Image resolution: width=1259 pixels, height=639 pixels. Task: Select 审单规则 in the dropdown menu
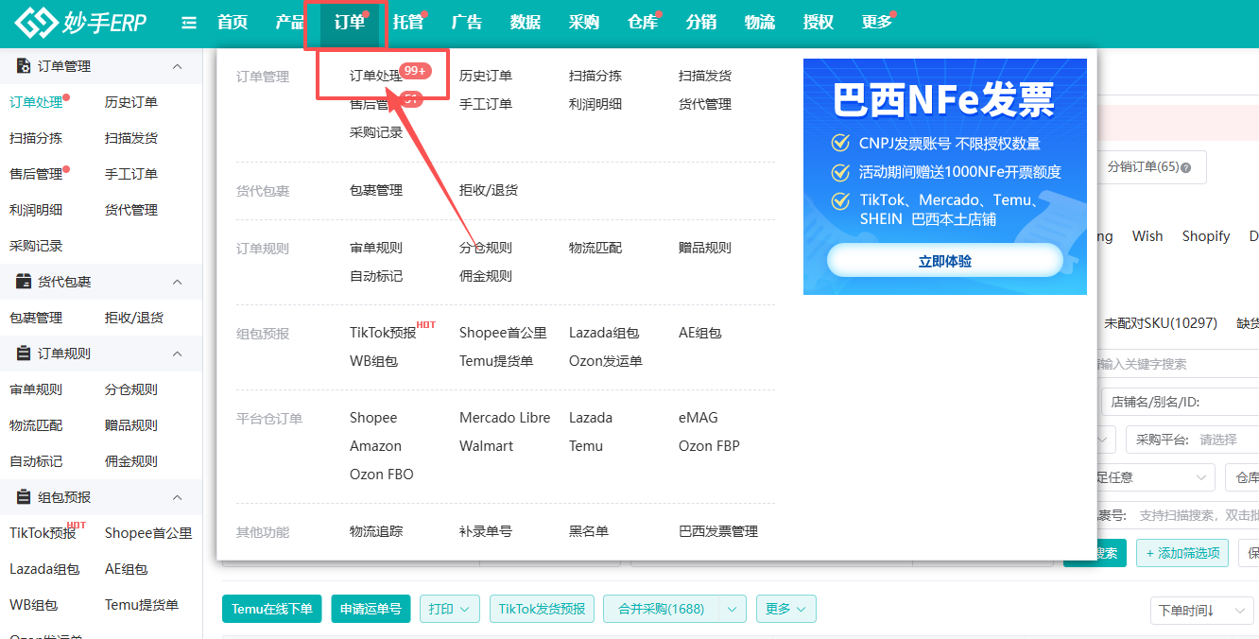[x=376, y=248]
